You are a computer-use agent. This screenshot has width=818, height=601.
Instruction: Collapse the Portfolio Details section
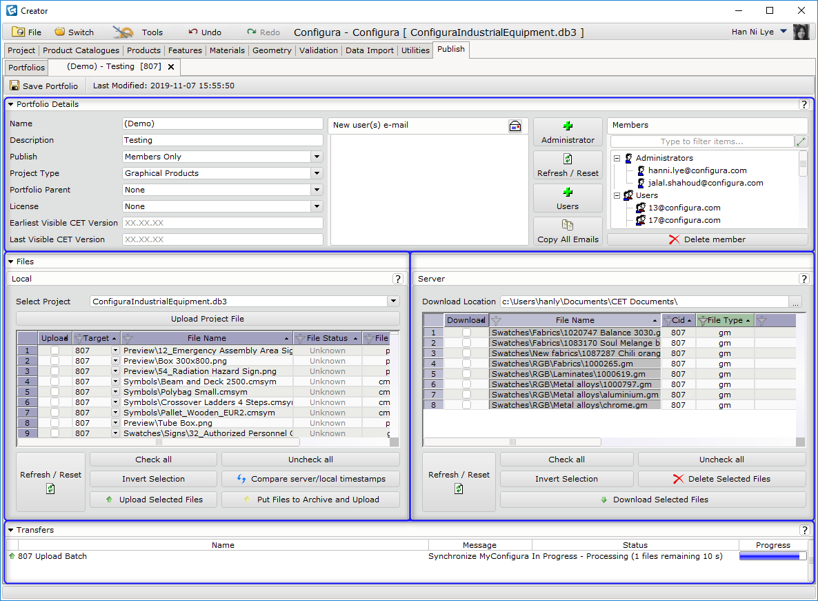click(11, 104)
